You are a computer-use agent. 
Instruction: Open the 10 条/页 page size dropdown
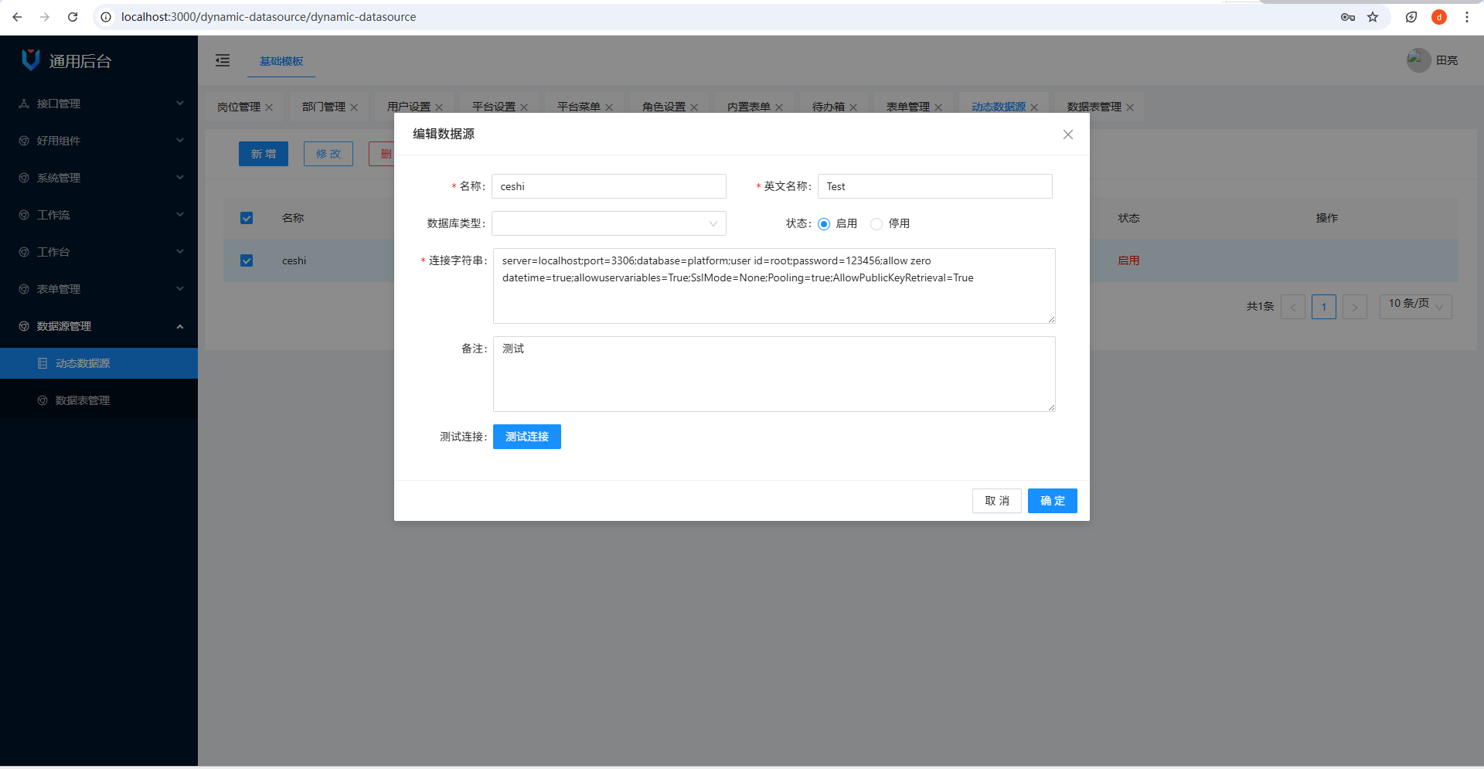pos(1415,306)
